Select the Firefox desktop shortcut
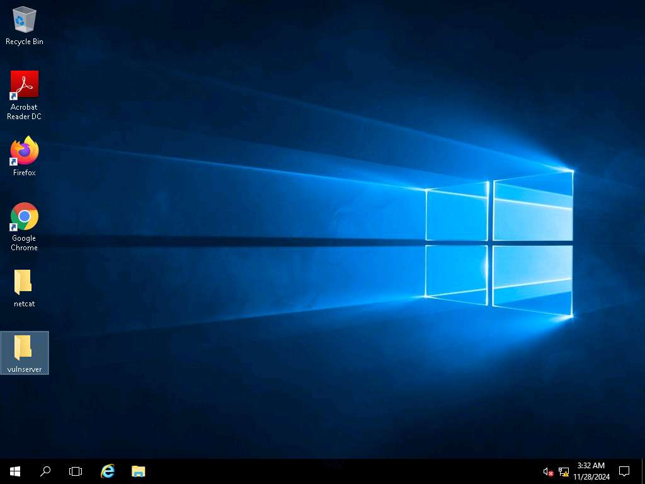The width and height of the screenshot is (645, 484). 24,151
